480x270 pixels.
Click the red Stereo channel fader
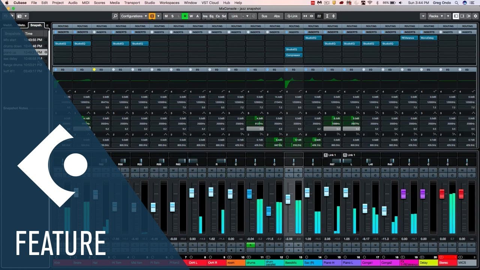(442, 194)
